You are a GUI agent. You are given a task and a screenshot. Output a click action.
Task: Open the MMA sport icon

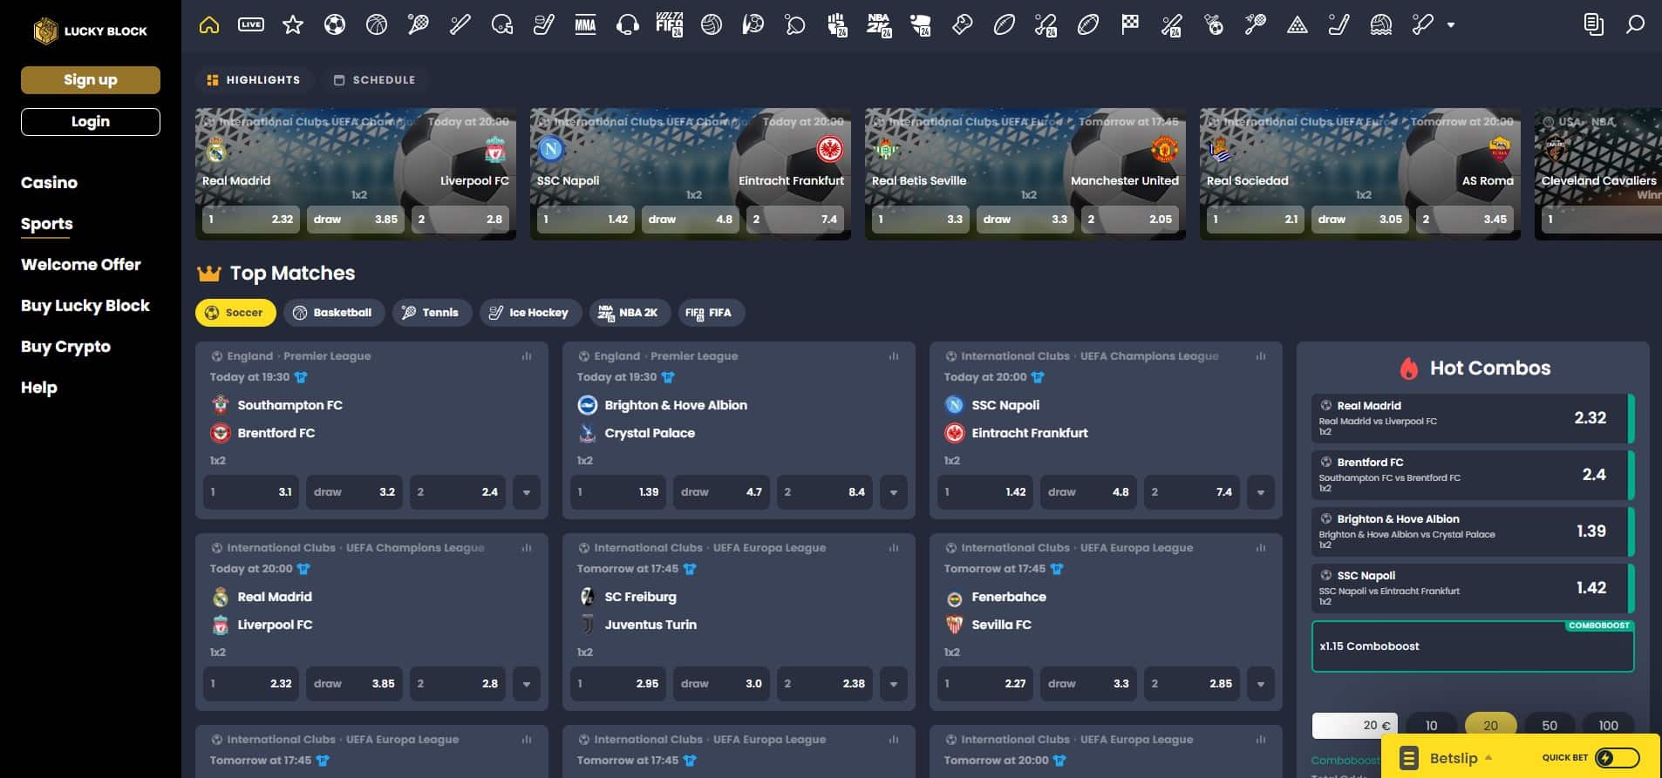click(x=586, y=25)
